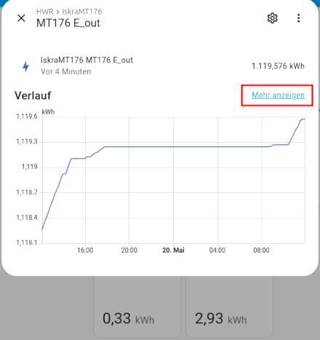Click the lightning bolt entity icon
Image resolution: width=320 pixels, height=340 pixels.
point(25,66)
